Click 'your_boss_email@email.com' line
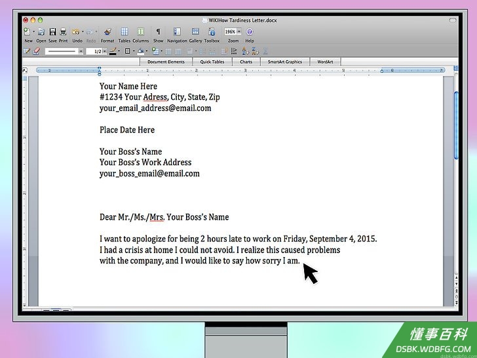The width and height of the screenshot is (477, 358). point(149,174)
